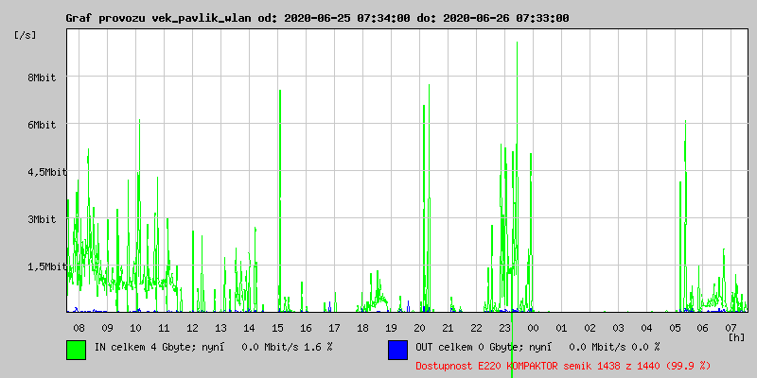Click hour label 00 on the x-axis

pos(533,328)
